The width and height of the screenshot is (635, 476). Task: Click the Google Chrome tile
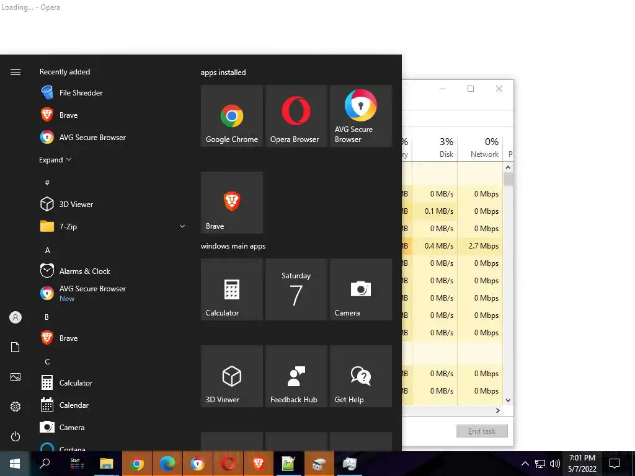click(232, 116)
